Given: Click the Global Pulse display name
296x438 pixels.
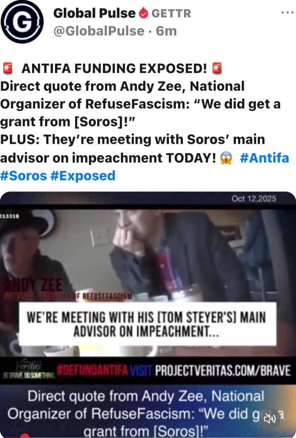Looking at the screenshot, I should [95, 13].
